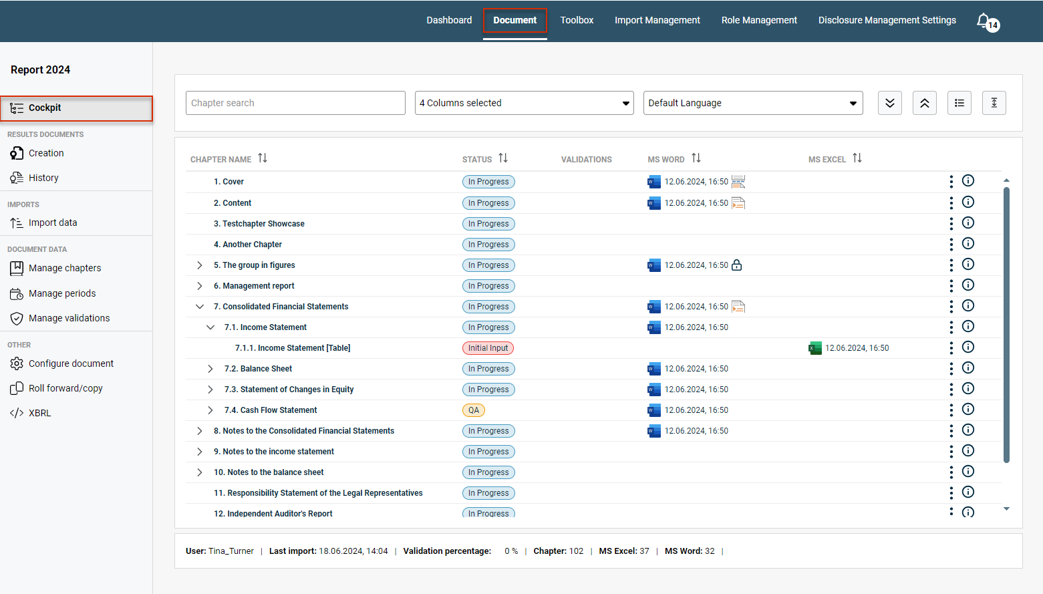Switch to the Toolbox tab
The width and height of the screenshot is (1043, 594).
(x=577, y=20)
